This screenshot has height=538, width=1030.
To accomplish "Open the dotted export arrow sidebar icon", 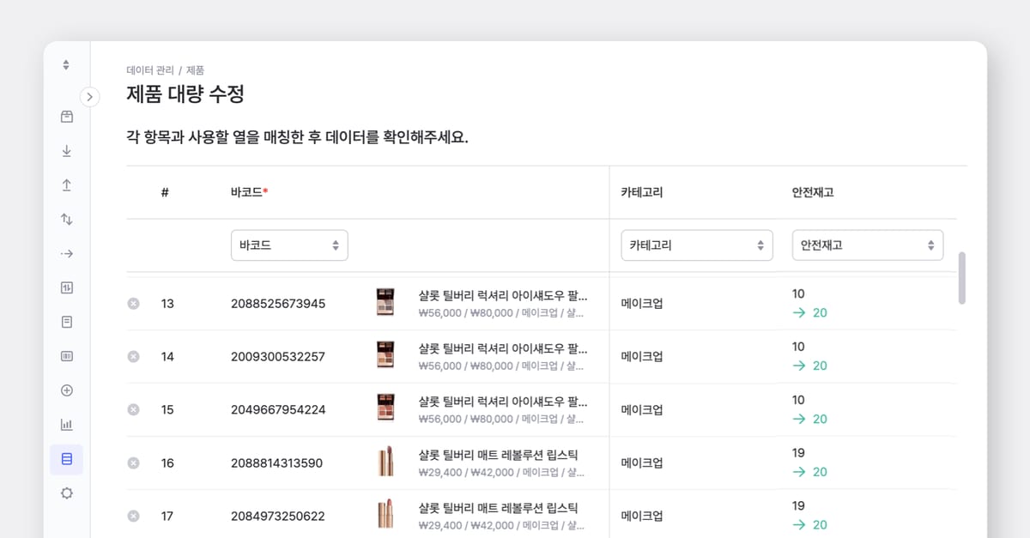I will point(66,253).
